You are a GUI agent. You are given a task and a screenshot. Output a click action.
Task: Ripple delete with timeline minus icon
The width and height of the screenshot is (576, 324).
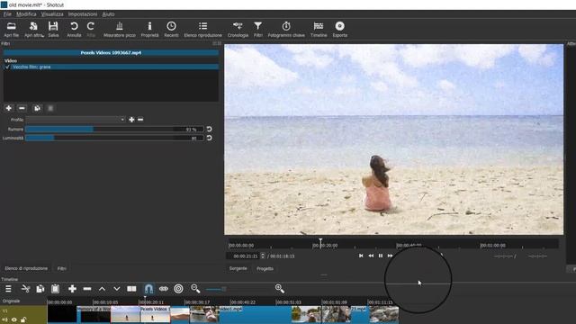[87, 289]
